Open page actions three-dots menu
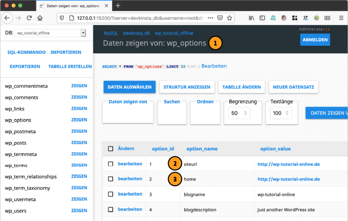 pyautogui.click(x=210, y=18)
